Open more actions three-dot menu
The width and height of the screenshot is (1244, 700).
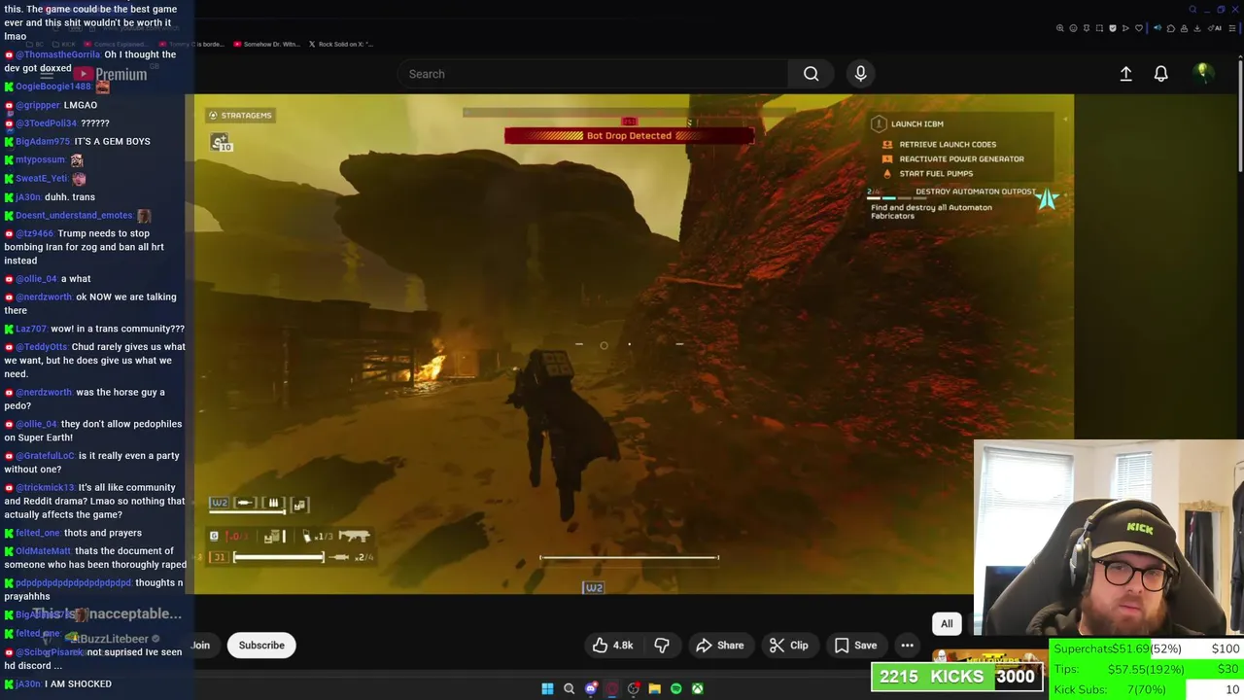point(907,646)
